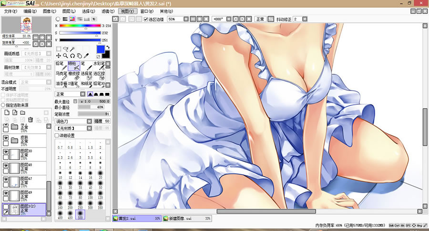Select the flattest brush edge shape
The image size is (429, 231).
(108, 94)
